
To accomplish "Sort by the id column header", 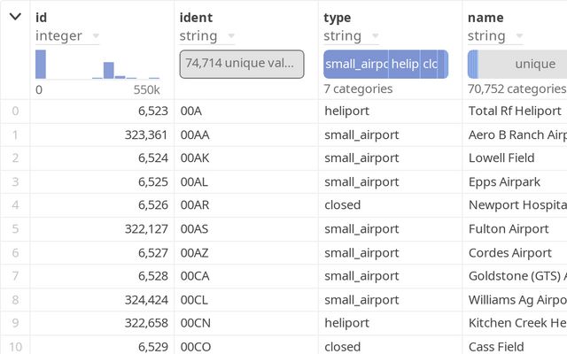I will point(42,17).
